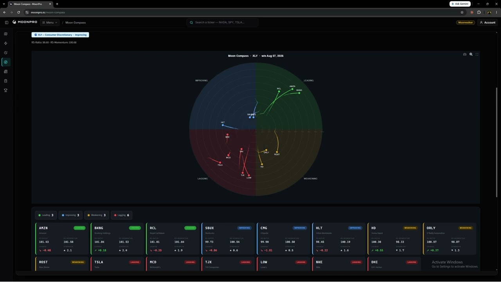
Task: Open the RCL Royal Caribbean card
Action: (172, 239)
